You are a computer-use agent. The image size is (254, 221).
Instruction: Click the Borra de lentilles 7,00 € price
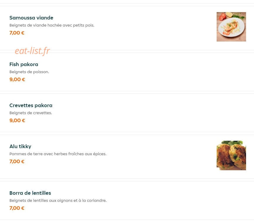(17, 208)
